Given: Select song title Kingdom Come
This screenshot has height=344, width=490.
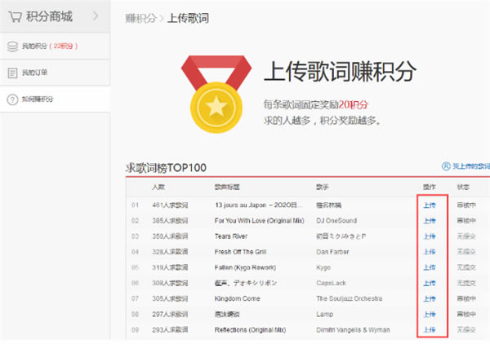Looking at the screenshot, I should pyautogui.click(x=237, y=299).
